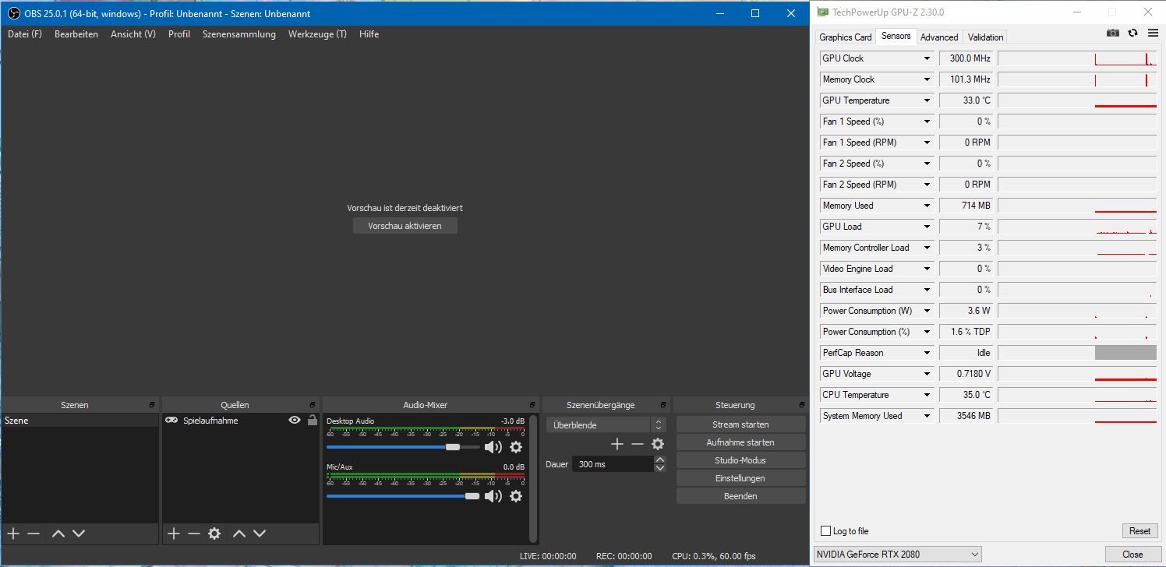Add a scene transition with plus icon
This screenshot has width=1166, height=567.
pos(617,444)
